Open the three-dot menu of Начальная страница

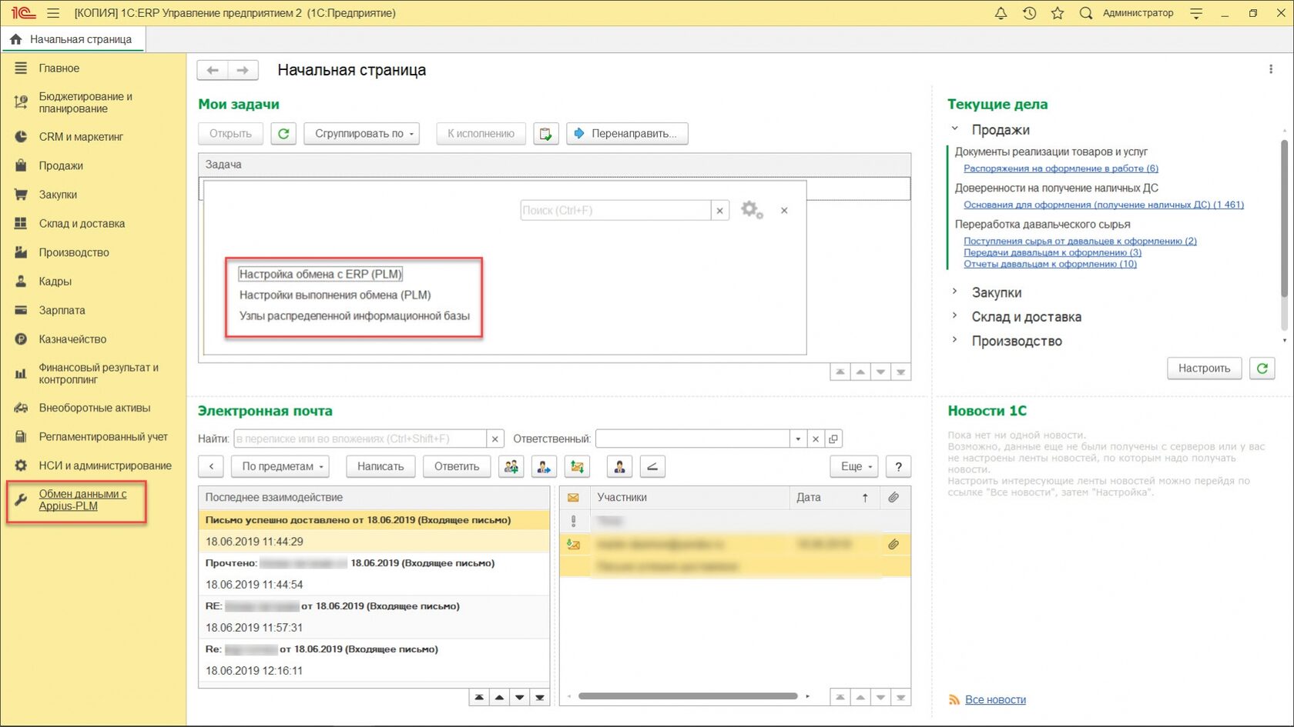(x=1271, y=69)
